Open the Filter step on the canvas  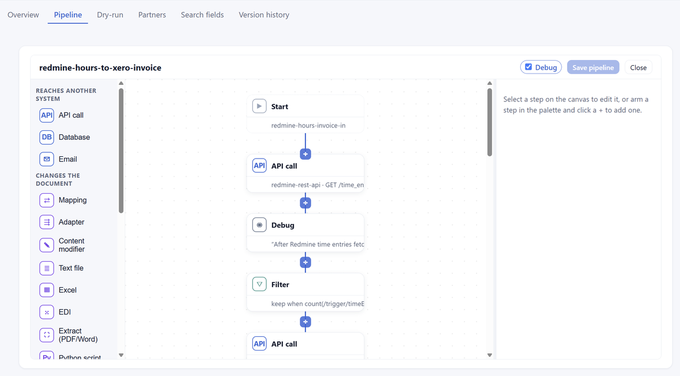pos(305,292)
